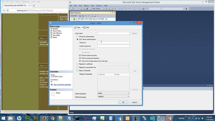Open the Securables page

pos(56,35)
